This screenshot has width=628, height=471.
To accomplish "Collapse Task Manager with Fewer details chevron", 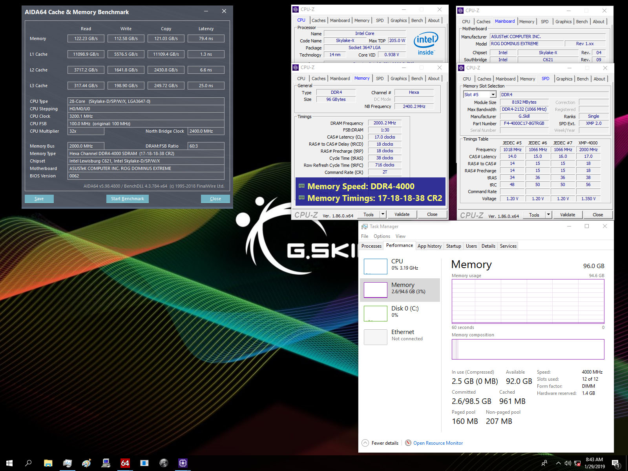I will [365, 443].
